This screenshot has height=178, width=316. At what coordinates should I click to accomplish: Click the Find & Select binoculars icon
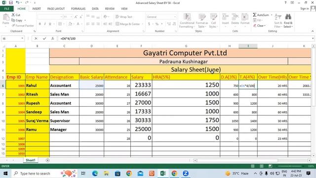288,17
